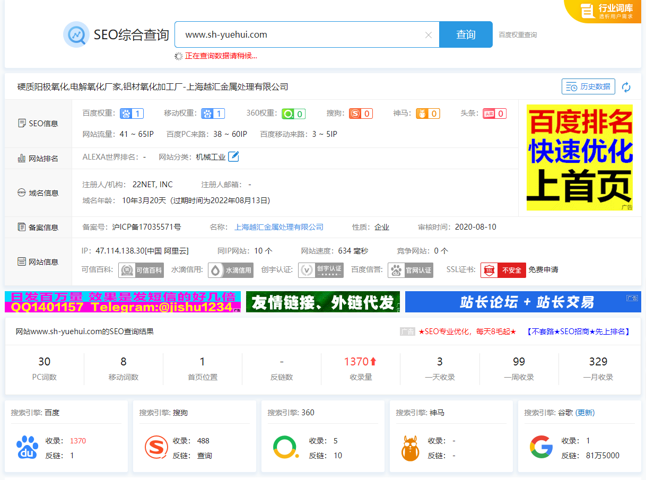The height and width of the screenshot is (480, 646).
Task: Click the 百度权重 weight badge showing 1
Action: click(x=131, y=113)
